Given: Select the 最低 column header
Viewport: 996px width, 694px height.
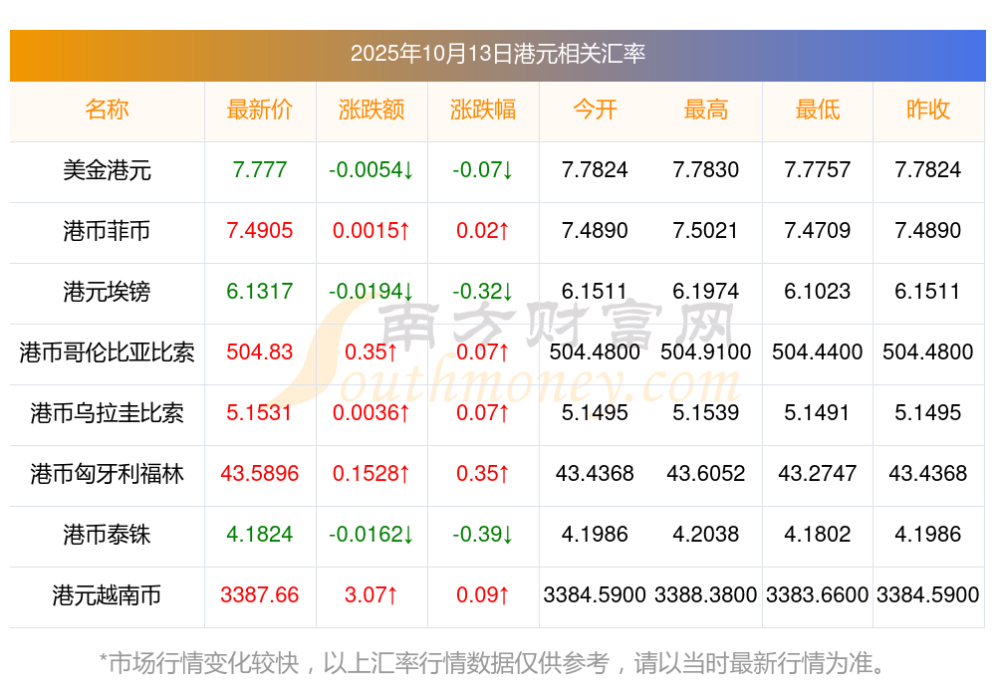Looking at the screenshot, I should point(818,110).
